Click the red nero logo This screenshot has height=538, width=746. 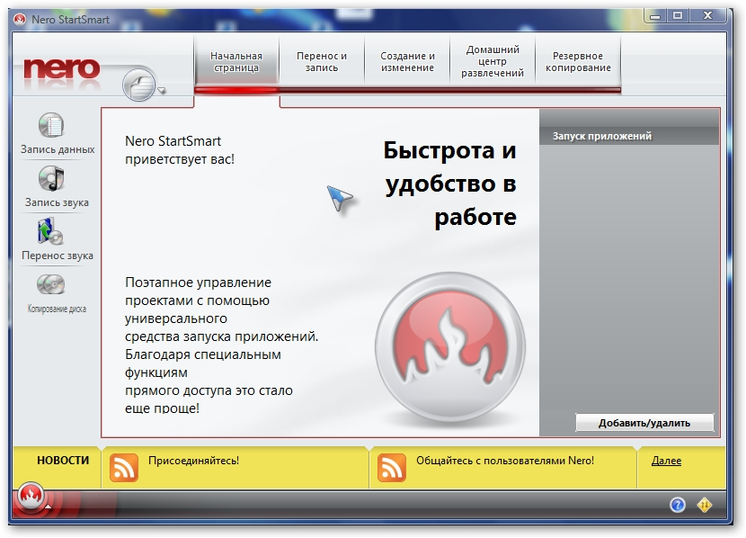click(62, 68)
